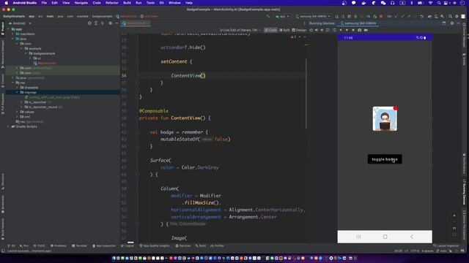
Task: Click the red Stop icon in main toolbar
Action: (x=381, y=16)
